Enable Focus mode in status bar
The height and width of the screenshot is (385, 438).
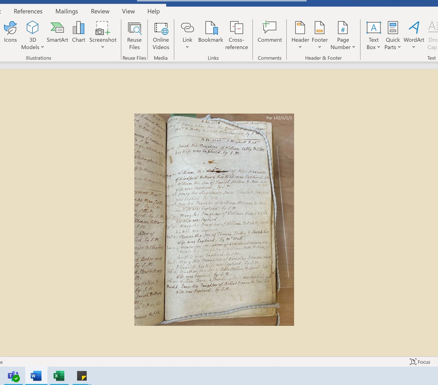[420, 362]
